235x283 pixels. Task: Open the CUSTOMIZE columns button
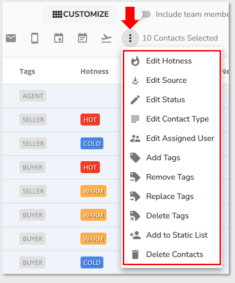pos(80,14)
